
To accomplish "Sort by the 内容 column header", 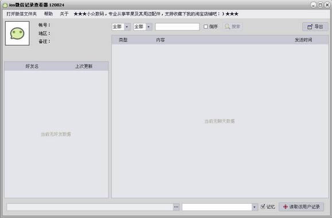I will pyautogui.click(x=161, y=39).
